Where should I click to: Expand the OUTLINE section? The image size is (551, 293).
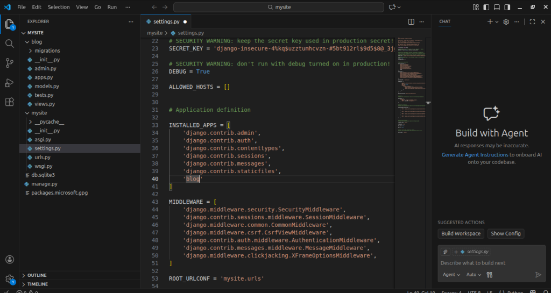click(x=37, y=275)
